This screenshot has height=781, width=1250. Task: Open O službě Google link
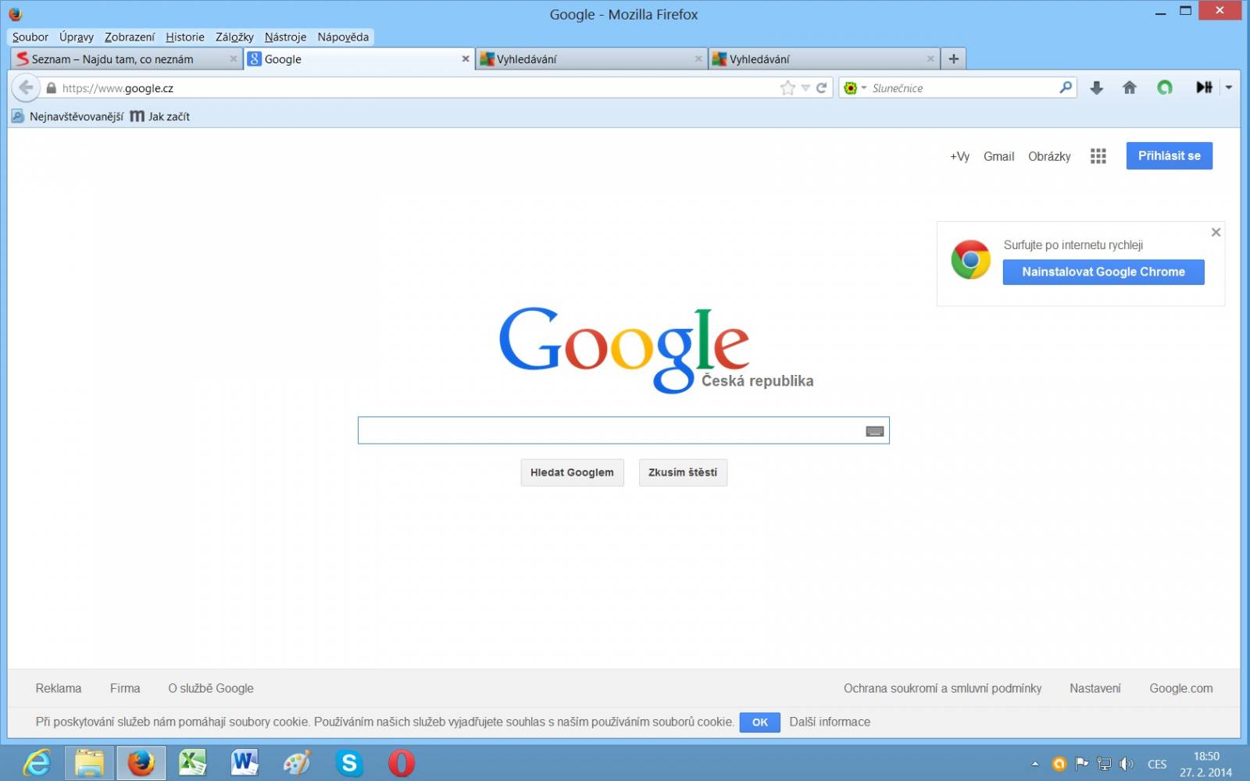pos(211,688)
